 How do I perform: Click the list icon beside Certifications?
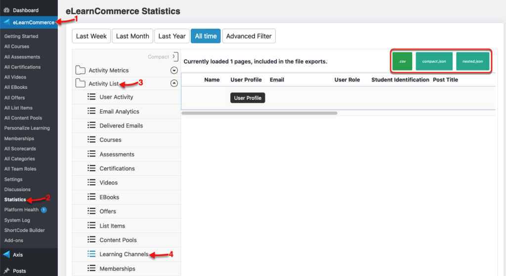tap(91, 168)
